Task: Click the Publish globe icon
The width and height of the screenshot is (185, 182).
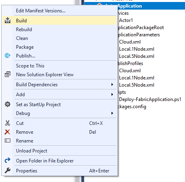Action: point(8,55)
